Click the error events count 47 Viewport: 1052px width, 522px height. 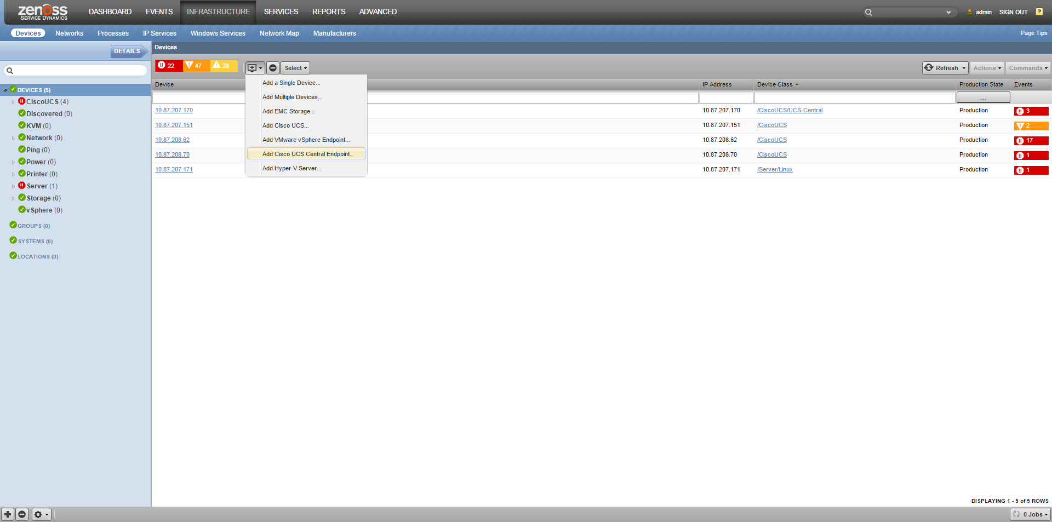(196, 66)
